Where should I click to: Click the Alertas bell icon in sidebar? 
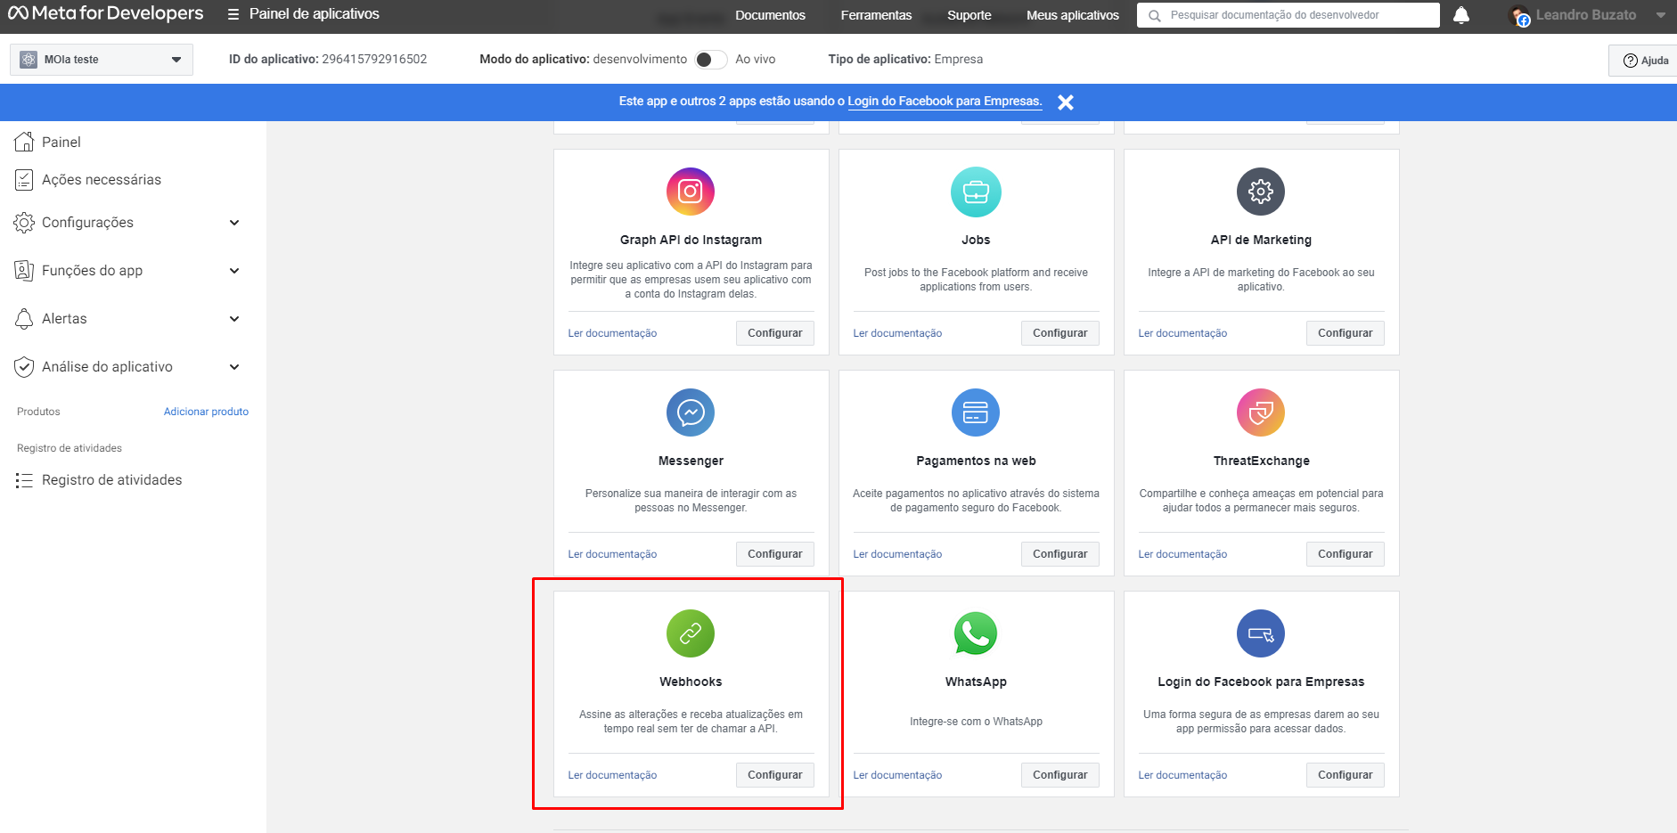pyautogui.click(x=24, y=319)
